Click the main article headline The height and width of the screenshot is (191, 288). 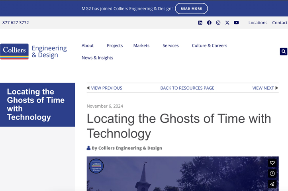click(x=179, y=126)
